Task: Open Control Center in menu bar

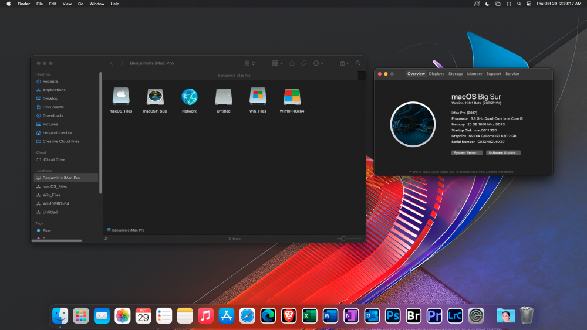Action: [x=529, y=4]
